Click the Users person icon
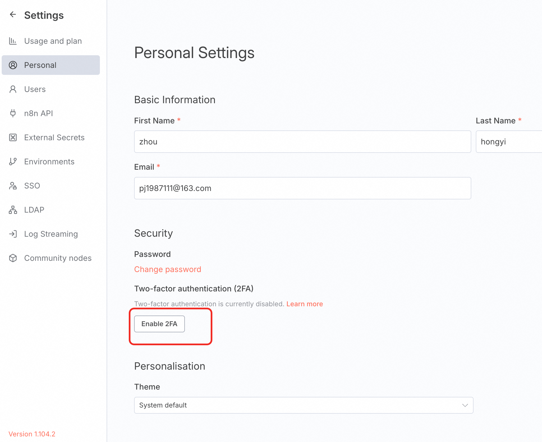This screenshot has height=442, width=542. point(13,89)
